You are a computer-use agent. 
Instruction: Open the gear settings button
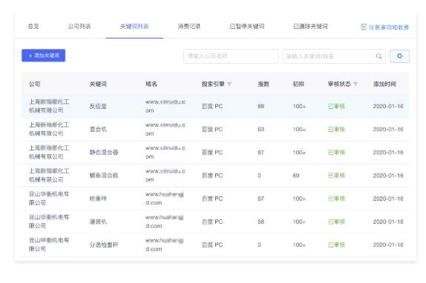tap(399, 56)
